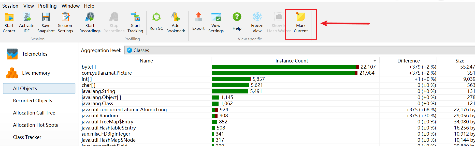Click the byte[] instance count bar
Viewport: 475px width, 146px height.
coord(284,67)
